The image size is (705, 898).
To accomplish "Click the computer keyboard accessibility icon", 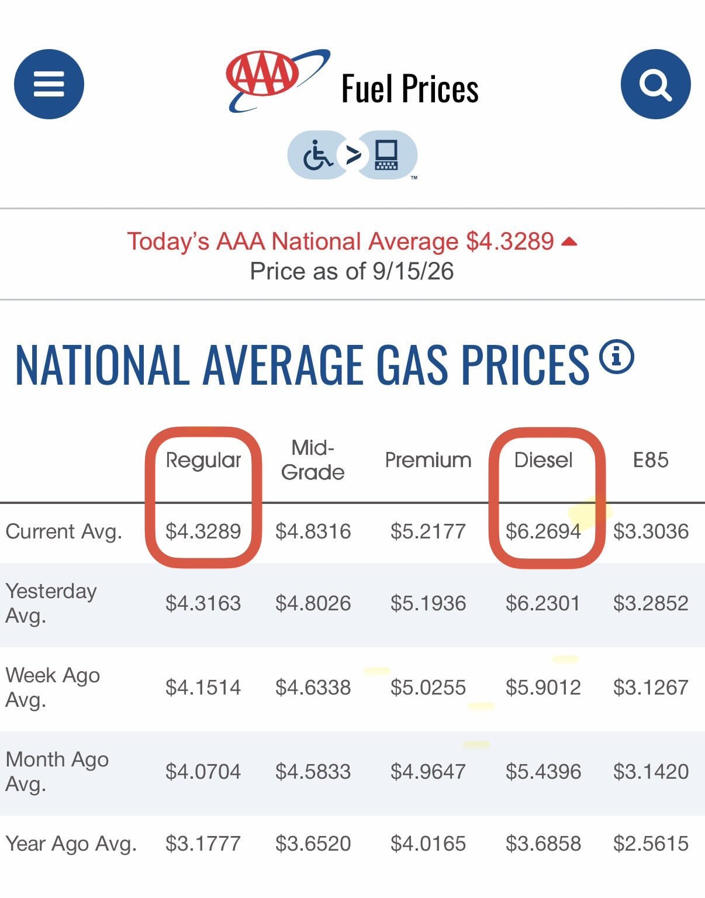I will click(x=387, y=155).
